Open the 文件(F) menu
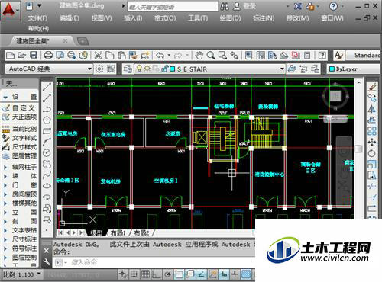382x282 pixels. [37, 18]
